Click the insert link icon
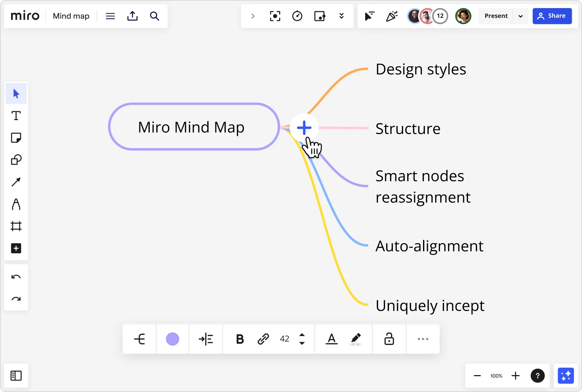The width and height of the screenshot is (582, 392). [x=263, y=339]
